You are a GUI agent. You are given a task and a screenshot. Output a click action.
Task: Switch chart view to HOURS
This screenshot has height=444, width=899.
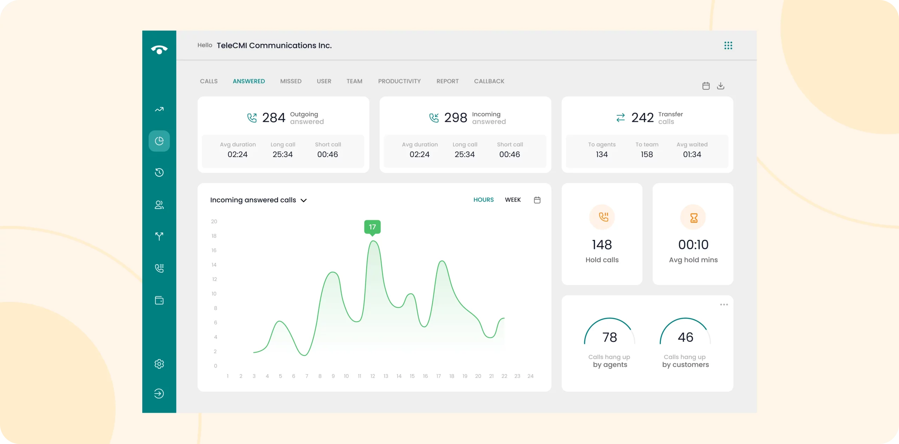(x=483, y=200)
